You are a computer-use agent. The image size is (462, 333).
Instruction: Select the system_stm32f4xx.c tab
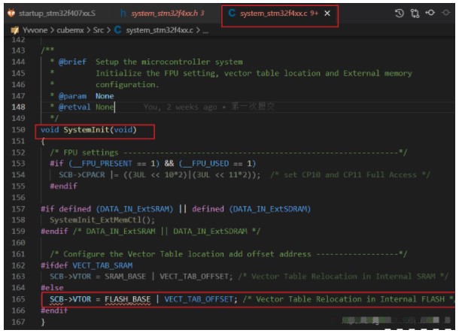(273, 14)
